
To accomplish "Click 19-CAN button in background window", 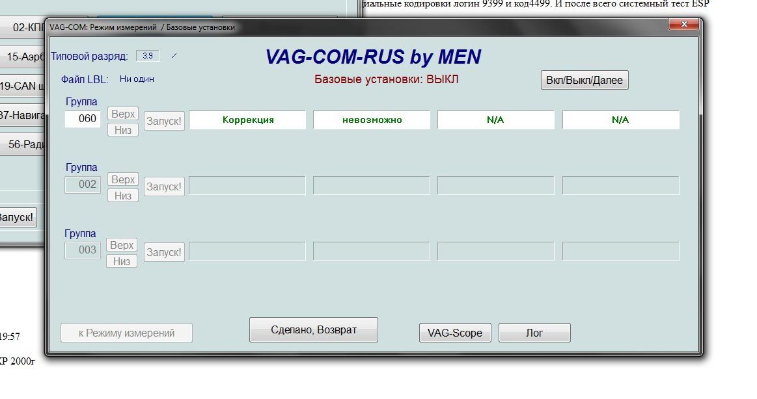I will click(23, 86).
